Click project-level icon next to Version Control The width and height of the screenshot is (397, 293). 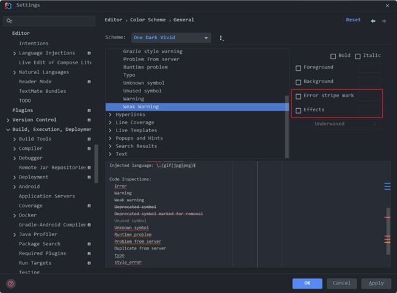tap(89, 120)
